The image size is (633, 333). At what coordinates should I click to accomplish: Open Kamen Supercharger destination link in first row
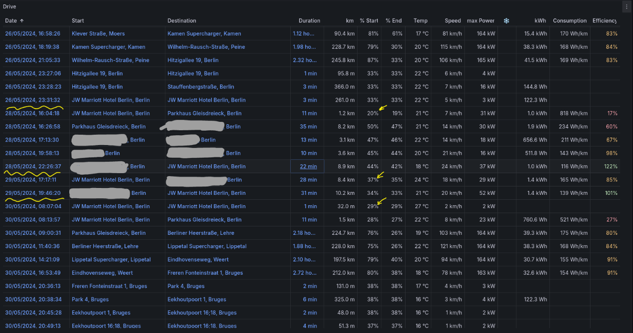click(204, 34)
